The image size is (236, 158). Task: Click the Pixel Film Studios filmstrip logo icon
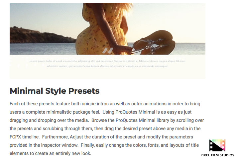[217, 146]
